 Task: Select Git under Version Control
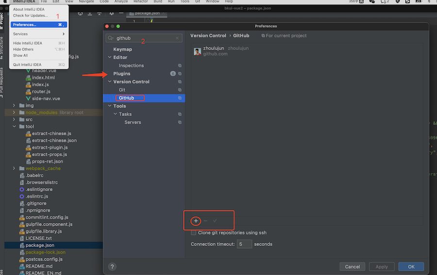[x=122, y=90]
